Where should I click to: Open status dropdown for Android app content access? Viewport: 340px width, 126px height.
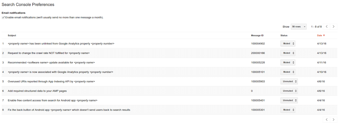click(289, 100)
